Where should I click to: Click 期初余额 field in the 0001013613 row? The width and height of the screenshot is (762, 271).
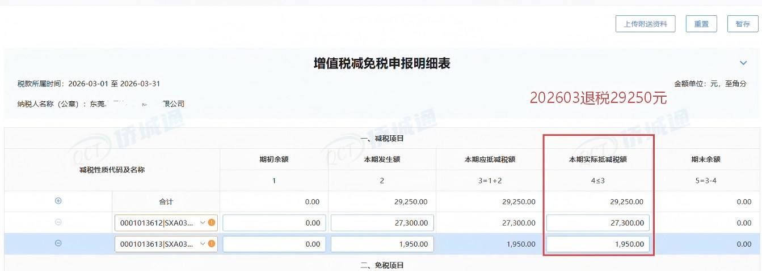[274, 244]
